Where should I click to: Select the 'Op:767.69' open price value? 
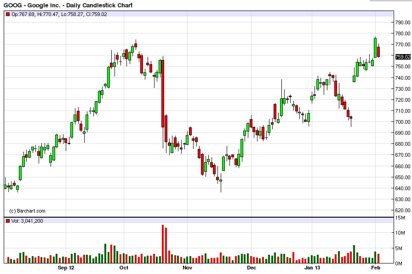pos(23,14)
